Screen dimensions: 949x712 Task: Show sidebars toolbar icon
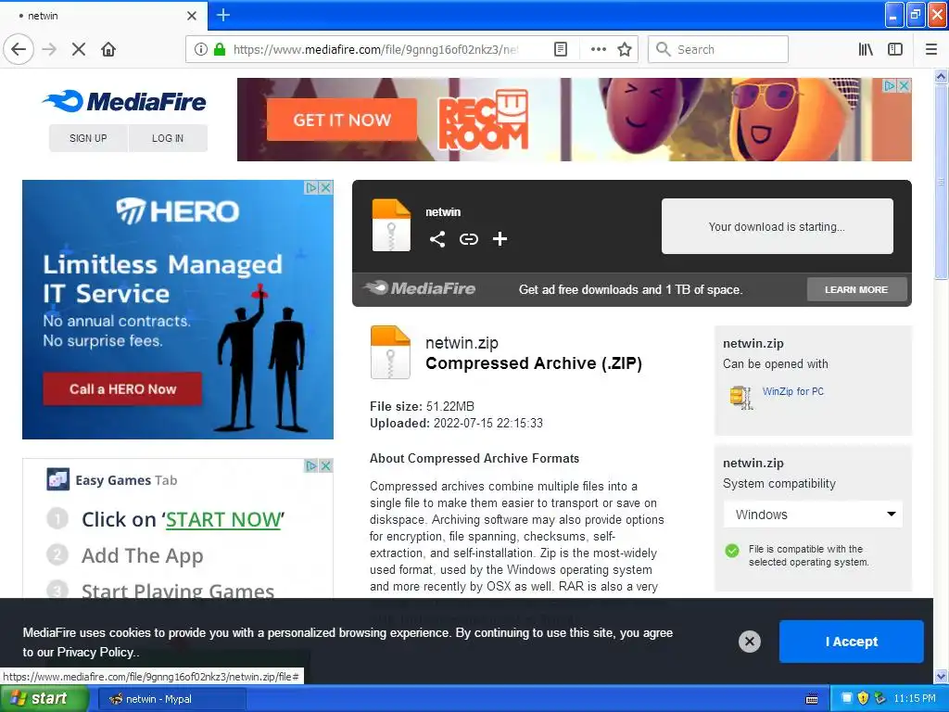895,49
